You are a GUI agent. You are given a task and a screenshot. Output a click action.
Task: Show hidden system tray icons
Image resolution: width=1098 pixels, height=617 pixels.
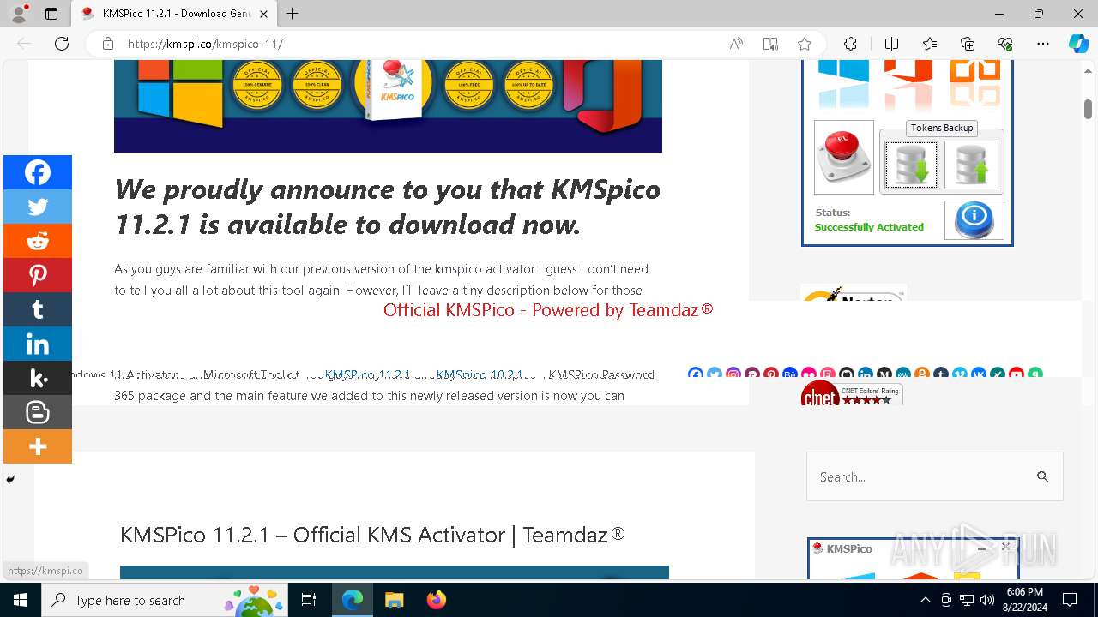tap(925, 600)
